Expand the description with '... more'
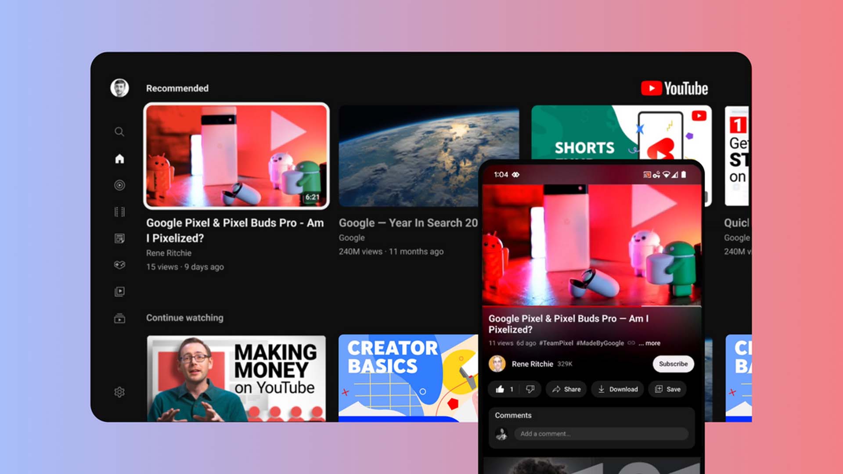 (x=649, y=343)
